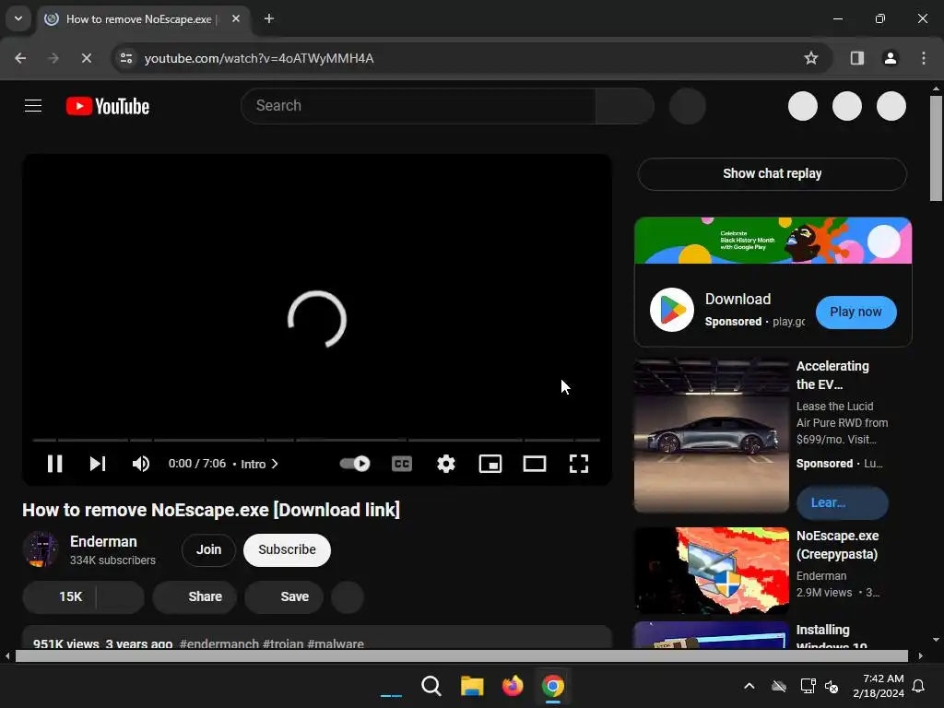Open the muted volume tray icon

(832, 686)
